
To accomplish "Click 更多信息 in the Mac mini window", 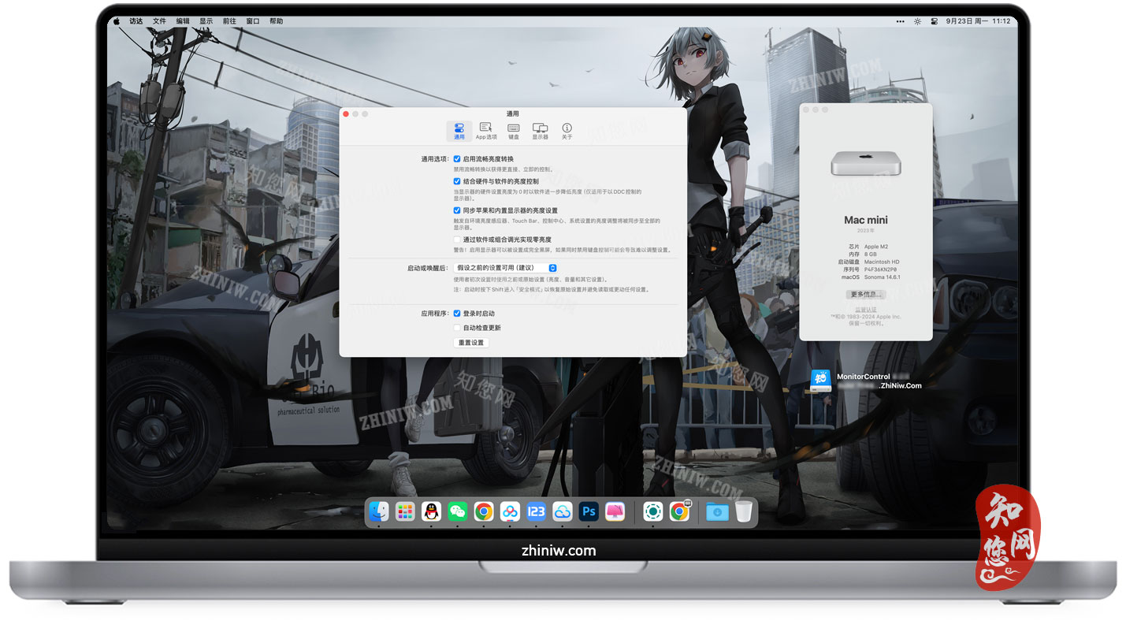I will tap(866, 295).
